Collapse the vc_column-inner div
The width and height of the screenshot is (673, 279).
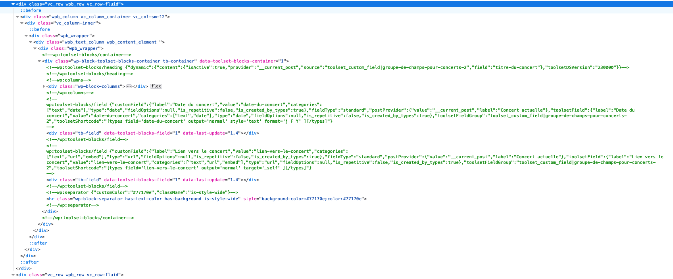pos(22,23)
